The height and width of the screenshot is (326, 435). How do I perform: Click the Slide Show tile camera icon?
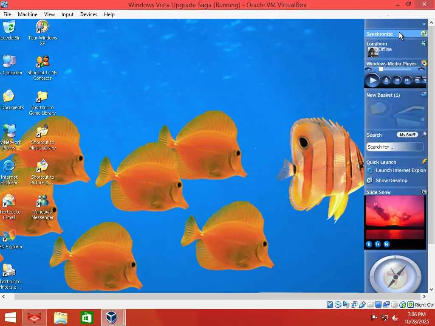(x=424, y=191)
